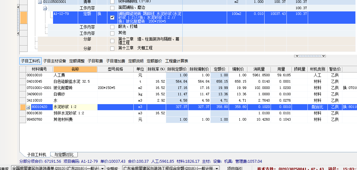Tick the checkbox next to 其他
357x170 pixels.
point(112,33)
